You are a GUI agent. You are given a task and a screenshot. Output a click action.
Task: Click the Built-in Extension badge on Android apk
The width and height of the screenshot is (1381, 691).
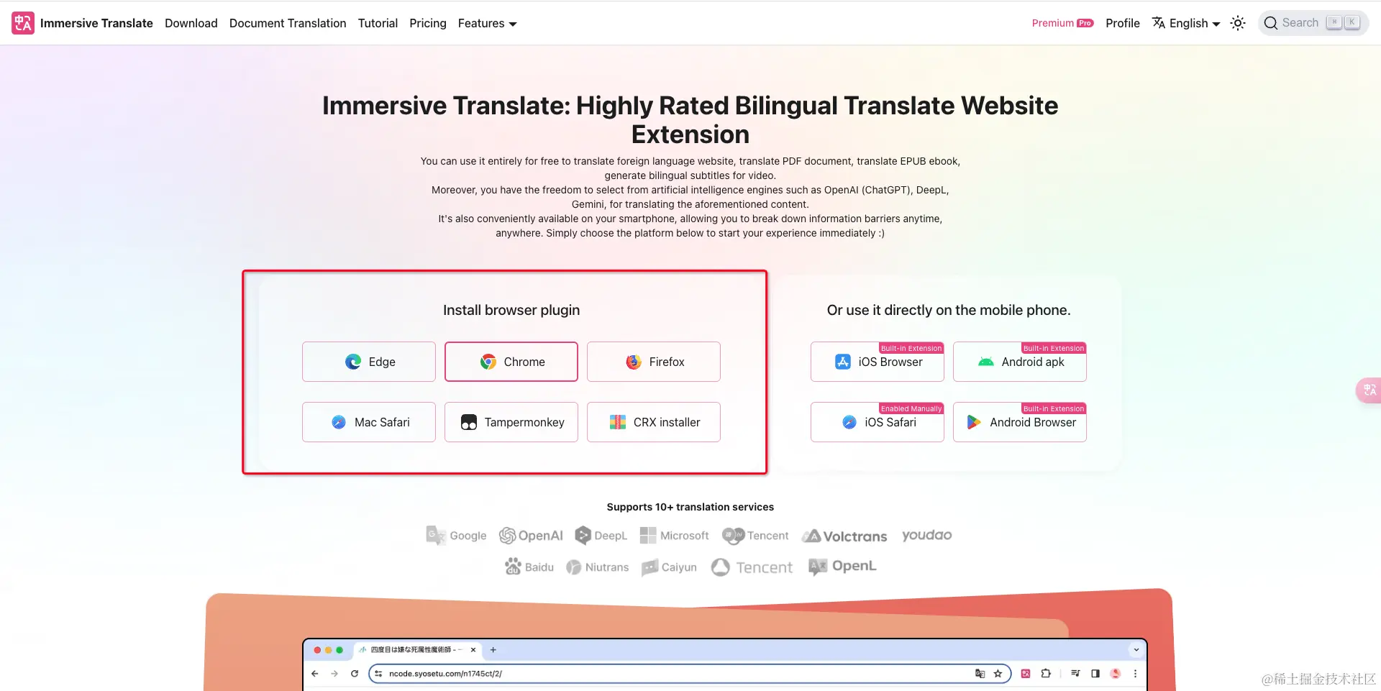[x=1054, y=348]
